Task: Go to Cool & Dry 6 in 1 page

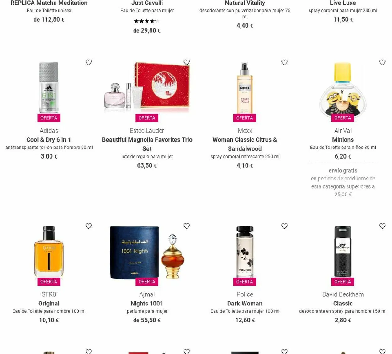Action: 49,140
